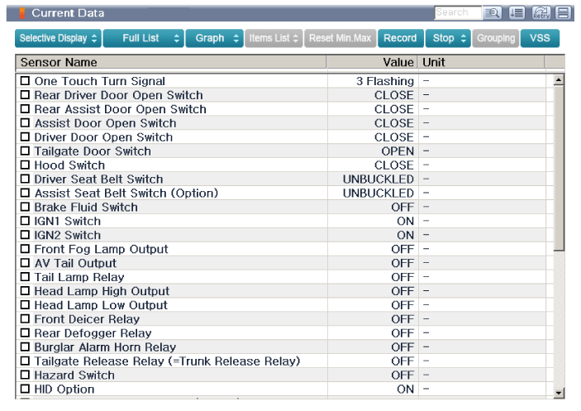Click the scrollbar up arrow
The width and height of the screenshot is (581, 411).
[x=559, y=81]
